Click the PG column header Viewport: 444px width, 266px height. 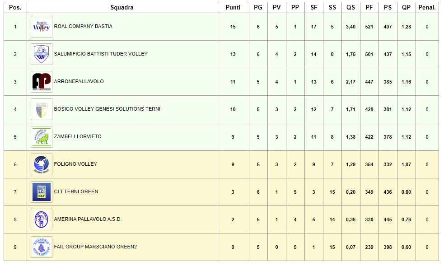[258, 7]
